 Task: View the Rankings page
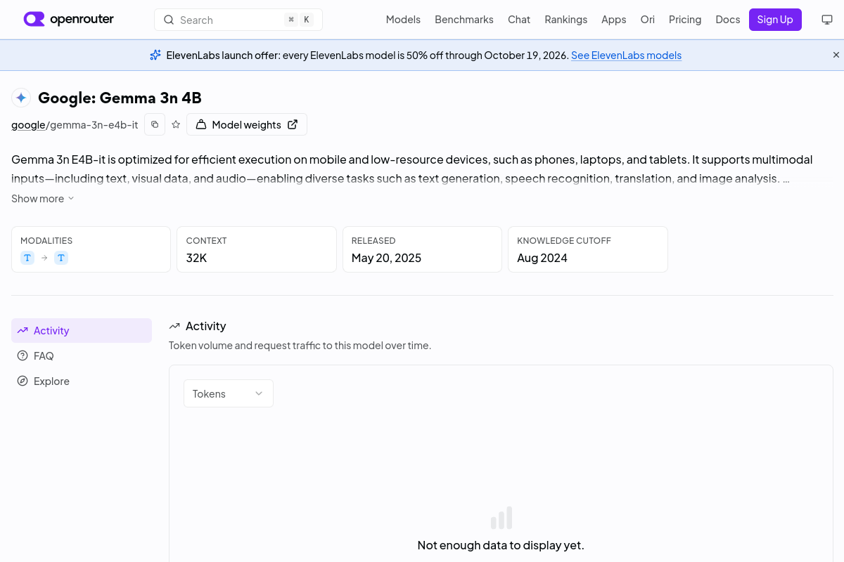pos(565,20)
